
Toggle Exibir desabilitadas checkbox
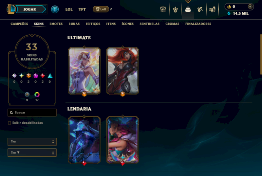pos(9,123)
